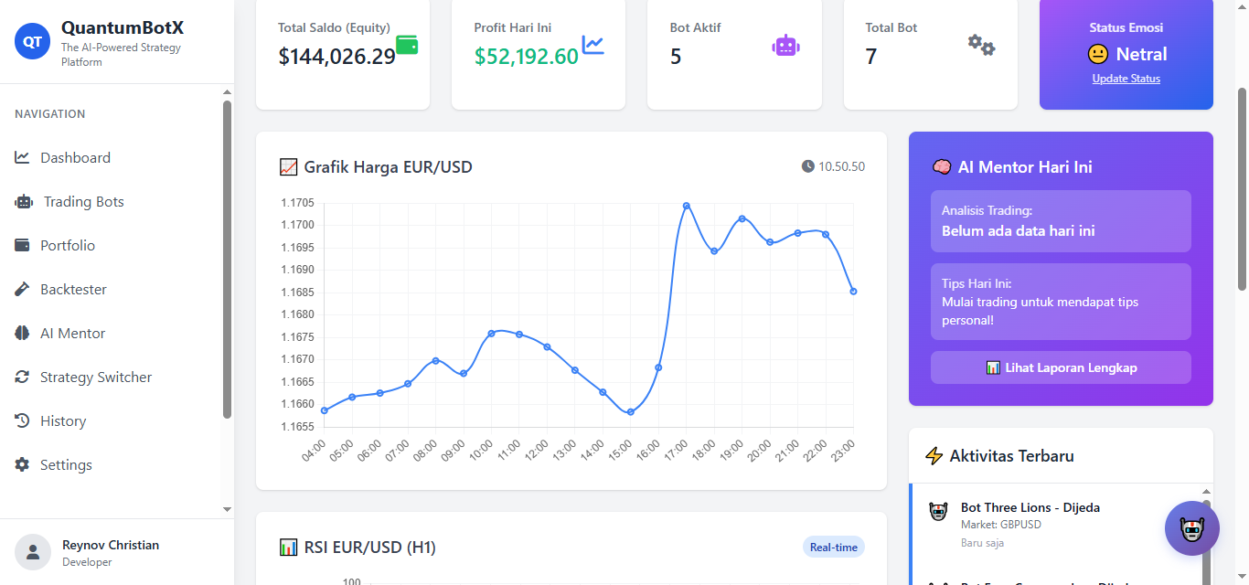
Task: Click the Tips Hari Ini card
Action: click(1061, 302)
